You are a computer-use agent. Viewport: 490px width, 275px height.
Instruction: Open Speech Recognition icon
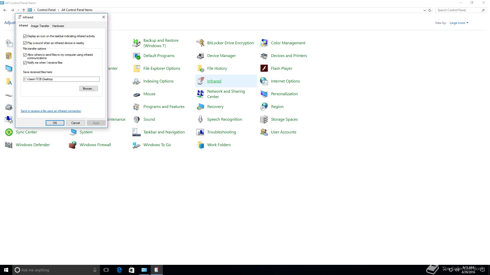[200, 119]
